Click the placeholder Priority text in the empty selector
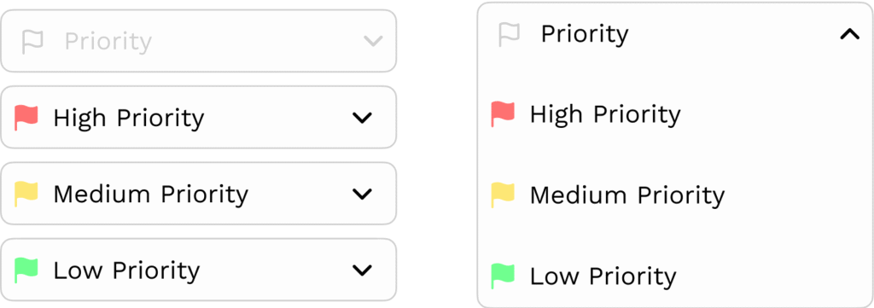Viewport: 874px width, 308px height. pos(108,42)
